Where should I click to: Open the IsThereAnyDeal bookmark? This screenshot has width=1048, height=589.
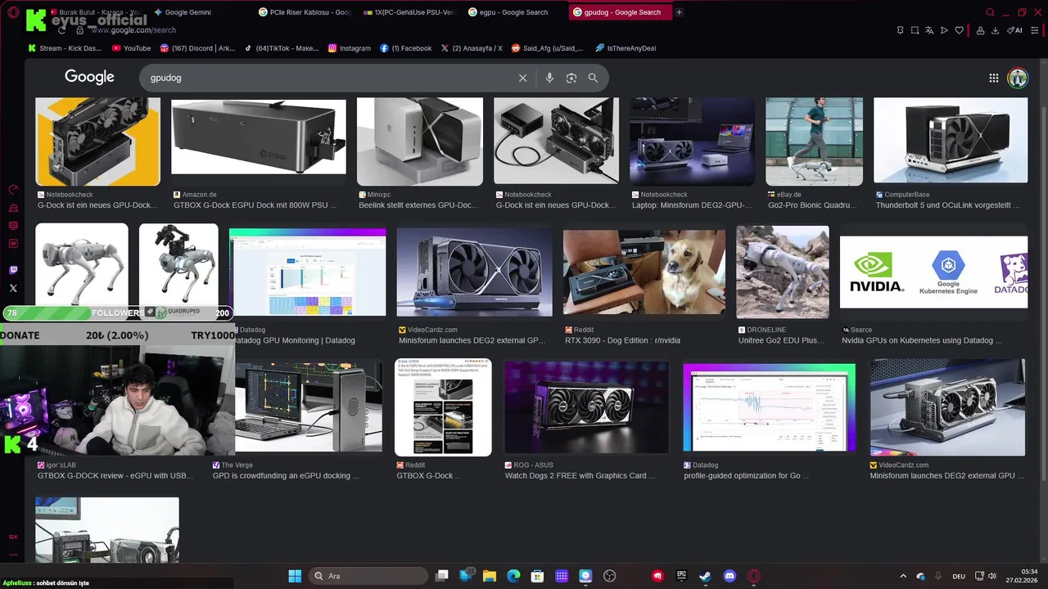coord(626,48)
